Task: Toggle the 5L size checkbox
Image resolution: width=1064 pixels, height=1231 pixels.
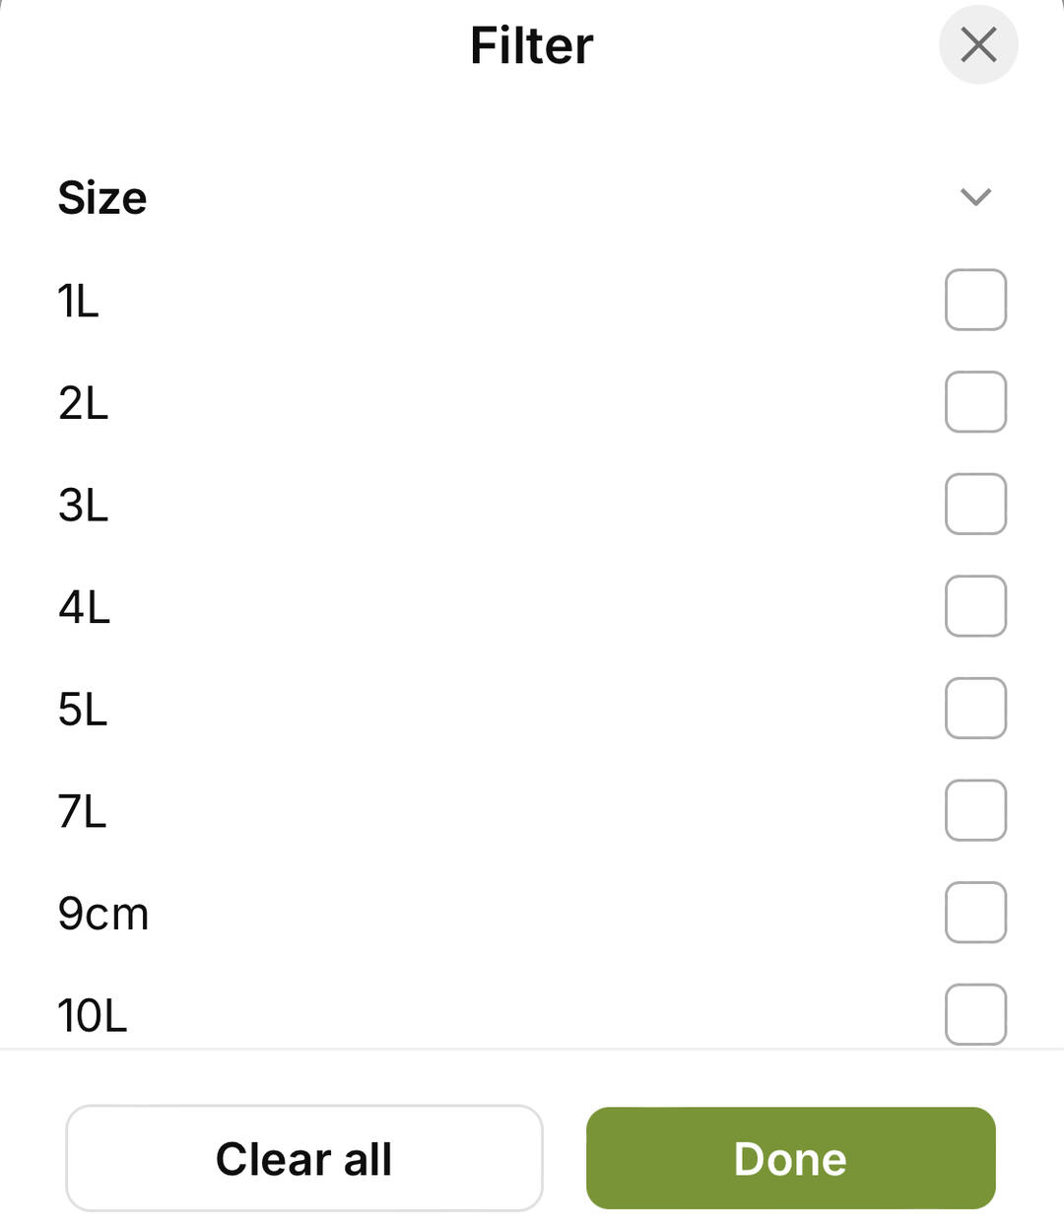Action: [x=975, y=708]
